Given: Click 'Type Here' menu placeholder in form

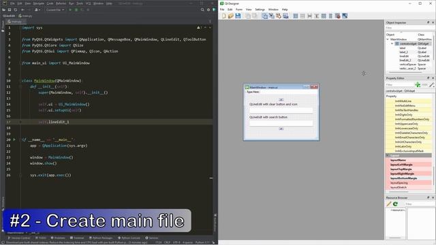Looking at the screenshot, I should click(253, 92).
